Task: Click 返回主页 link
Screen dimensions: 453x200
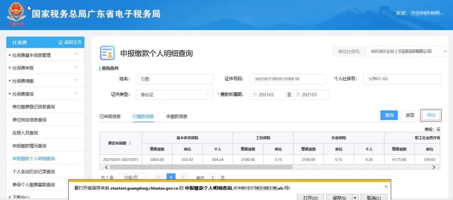Action: (73, 42)
